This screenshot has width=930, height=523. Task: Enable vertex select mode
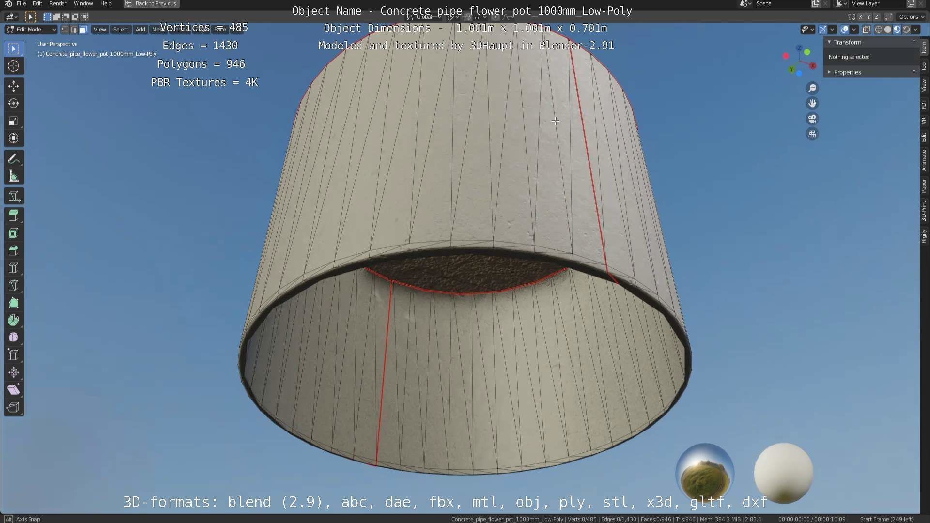point(65,30)
